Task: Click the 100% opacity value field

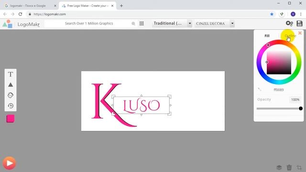Action: click(x=295, y=99)
